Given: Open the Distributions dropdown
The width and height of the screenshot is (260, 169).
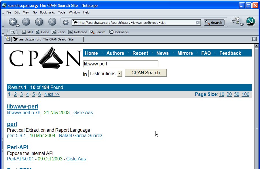Looking at the screenshot, I should [x=105, y=73].
